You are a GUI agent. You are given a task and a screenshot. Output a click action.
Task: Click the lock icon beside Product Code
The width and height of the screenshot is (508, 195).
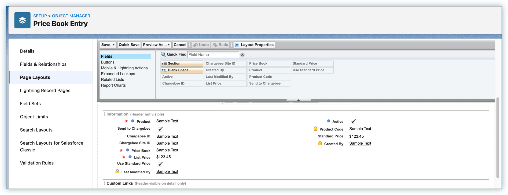(315, 129)
